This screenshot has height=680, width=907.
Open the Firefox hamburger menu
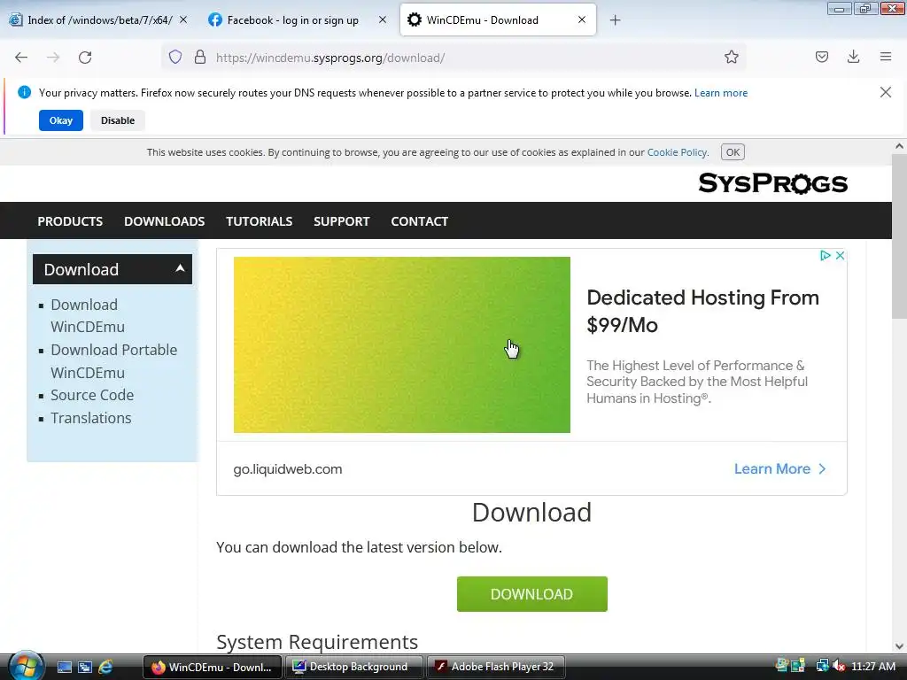(886, 57)
